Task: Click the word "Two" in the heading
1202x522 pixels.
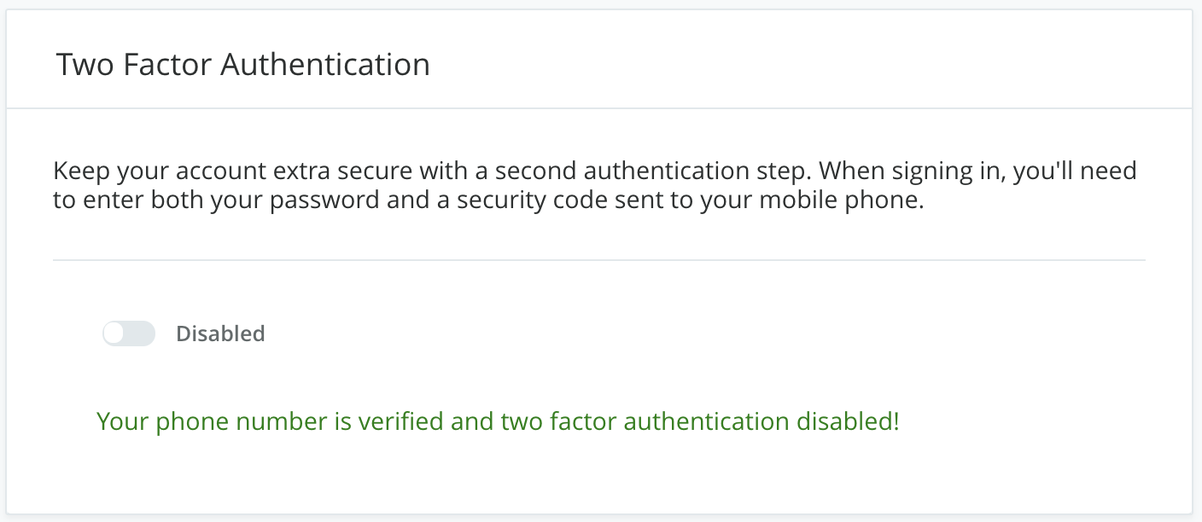Action: click(85, 65)
